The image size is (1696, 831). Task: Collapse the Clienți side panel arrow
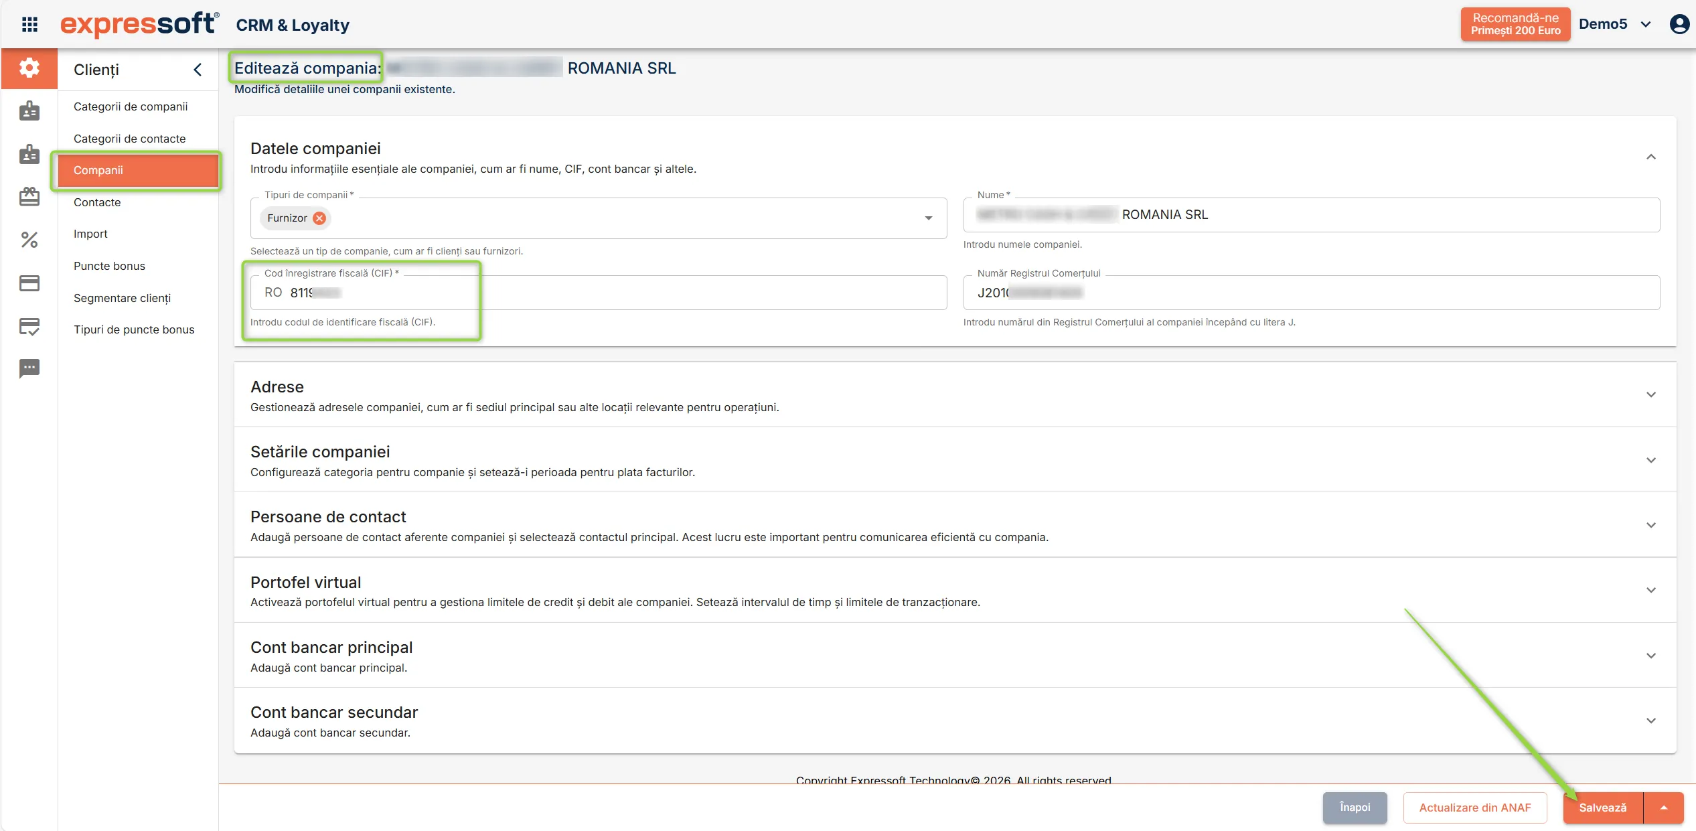coord(198,70)
